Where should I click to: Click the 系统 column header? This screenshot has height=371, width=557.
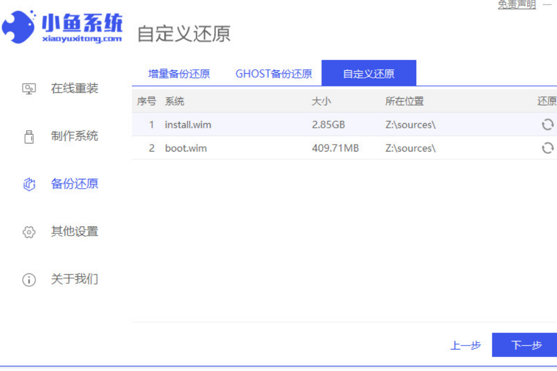tap(174, 101)
